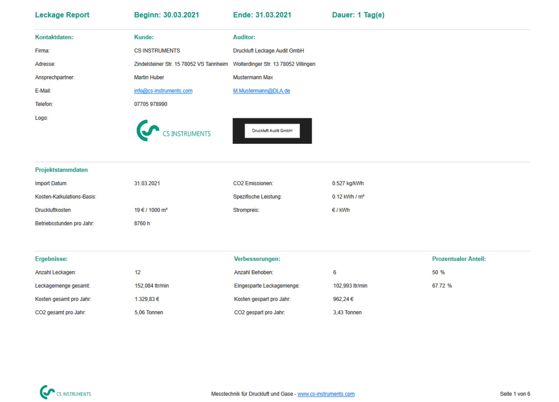Viewport: 559px width, 402px height.
Task: Click the Verbesserungen column header
Action: click(x=256, y=258)
